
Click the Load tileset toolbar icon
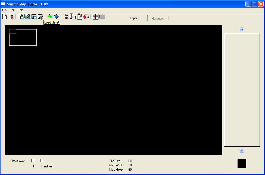(40, 17)
